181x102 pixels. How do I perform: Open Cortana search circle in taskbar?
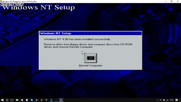point(7,100)
